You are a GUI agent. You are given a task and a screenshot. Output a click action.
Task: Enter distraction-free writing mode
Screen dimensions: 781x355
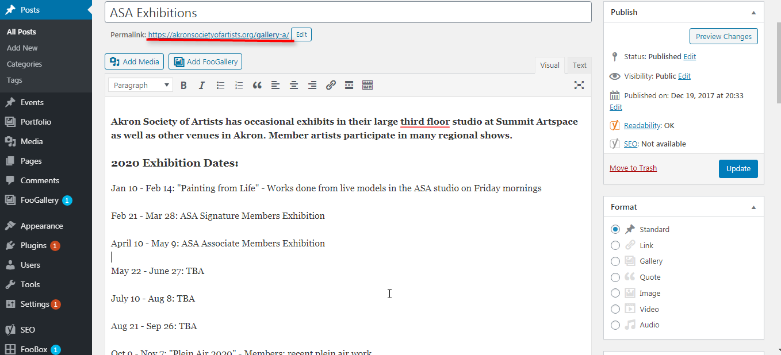pyautogui.click(x=579, y=85)
